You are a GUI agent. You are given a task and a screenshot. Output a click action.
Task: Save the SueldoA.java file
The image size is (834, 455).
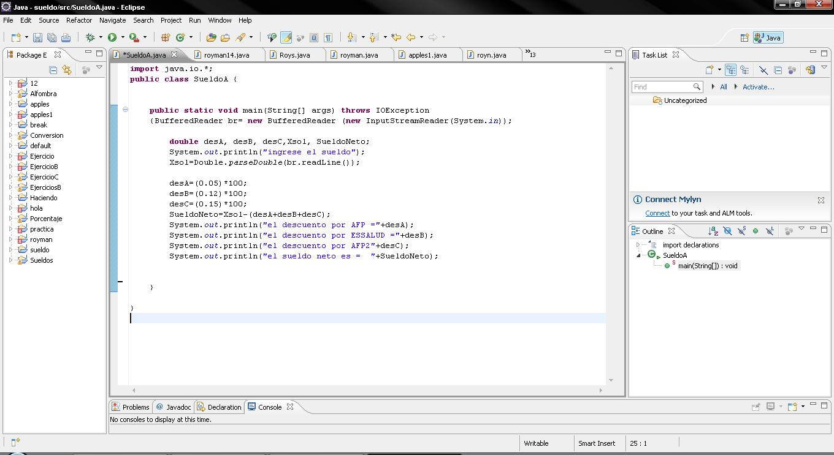coord(37,37)
